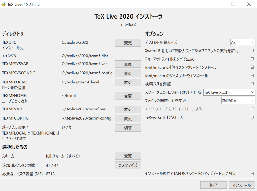Change the full スキーム selection

[128, 156]
